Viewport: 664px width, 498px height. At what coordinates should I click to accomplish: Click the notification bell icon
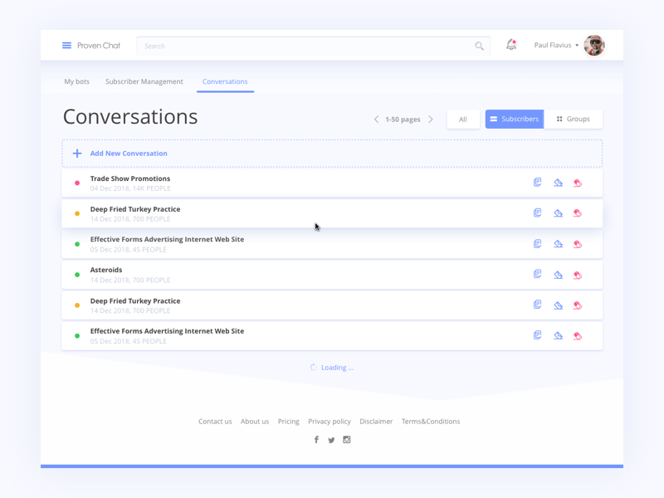[x=512, y=46]
